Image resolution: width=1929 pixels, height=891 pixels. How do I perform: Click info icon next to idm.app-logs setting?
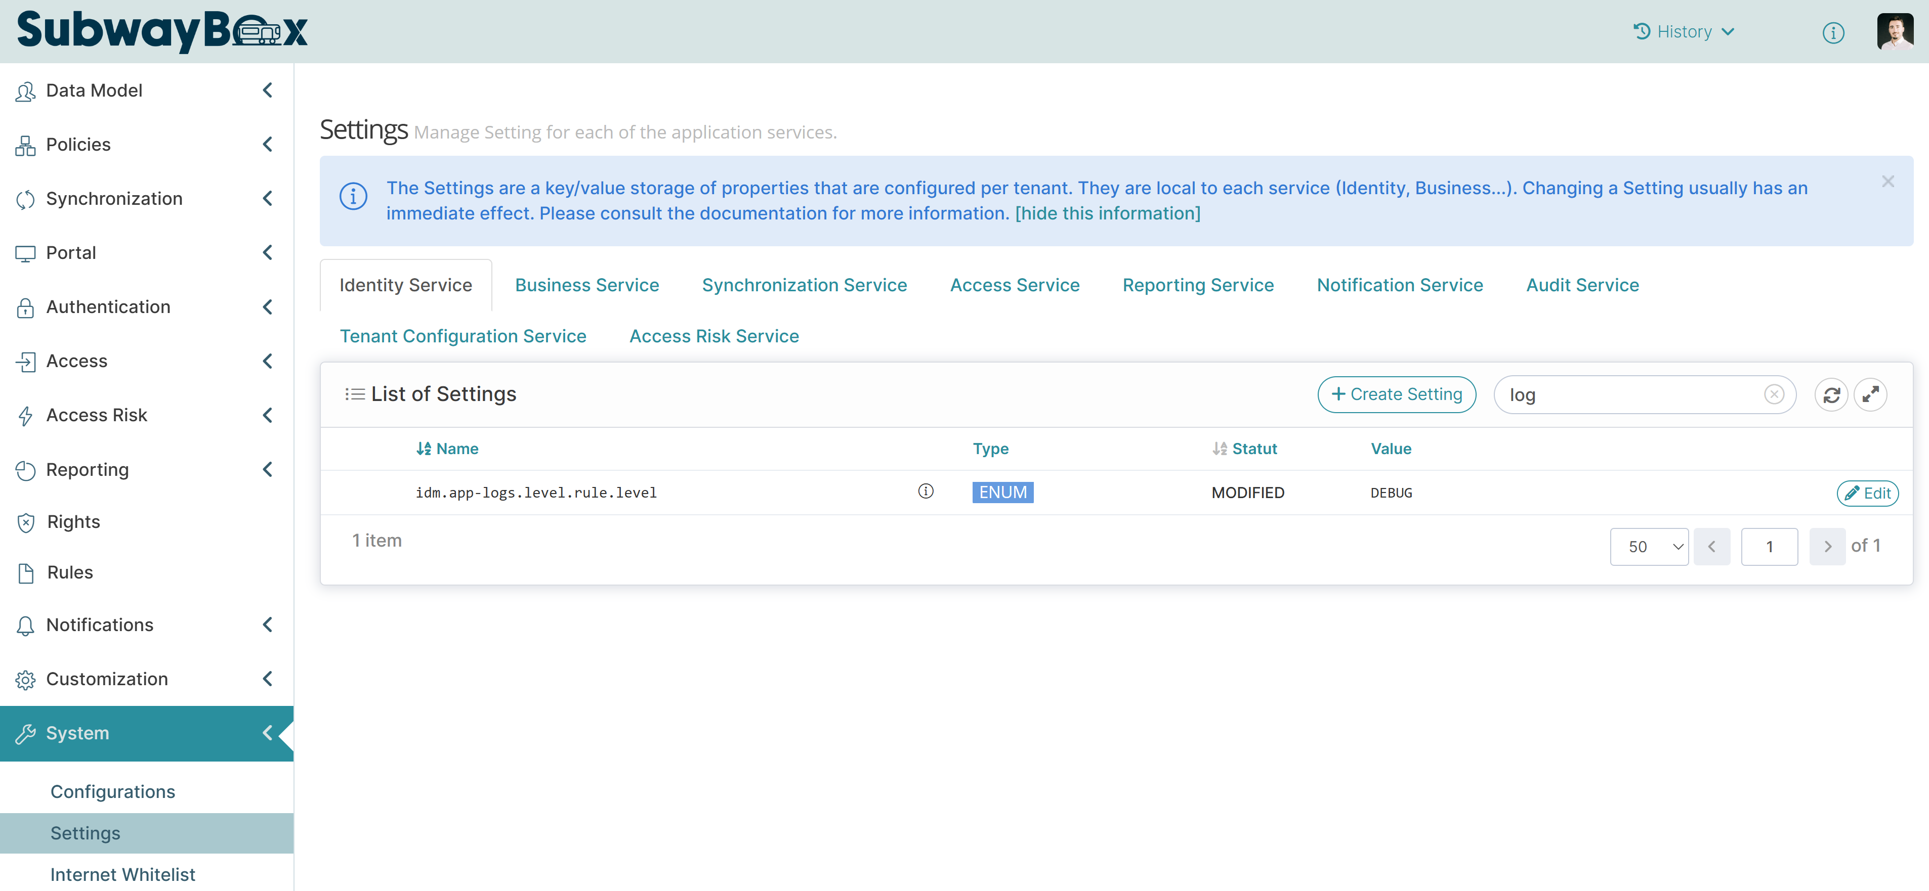click(926, 491)
